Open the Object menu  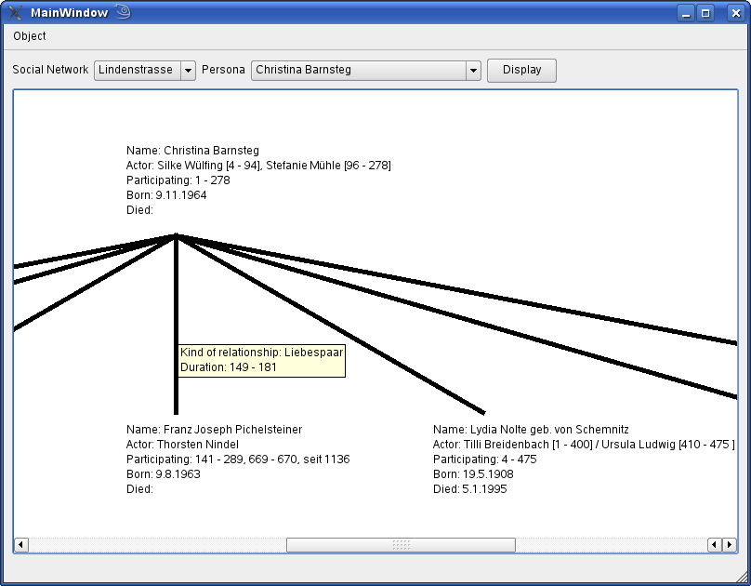[29, 36]
